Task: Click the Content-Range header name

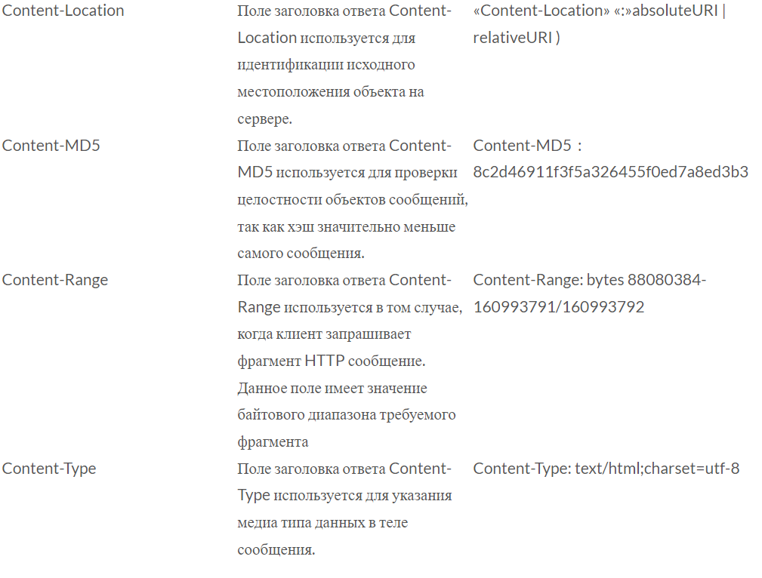Action: coord(55,280)
